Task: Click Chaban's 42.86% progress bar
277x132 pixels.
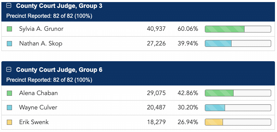Action: pyautogui.click(x=238, y=93)
